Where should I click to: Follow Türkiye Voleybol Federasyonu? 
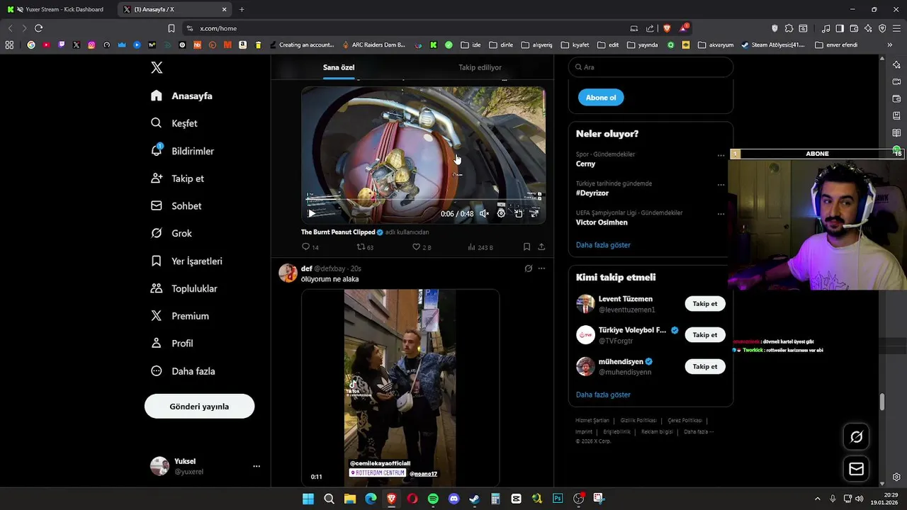point(705,335)
